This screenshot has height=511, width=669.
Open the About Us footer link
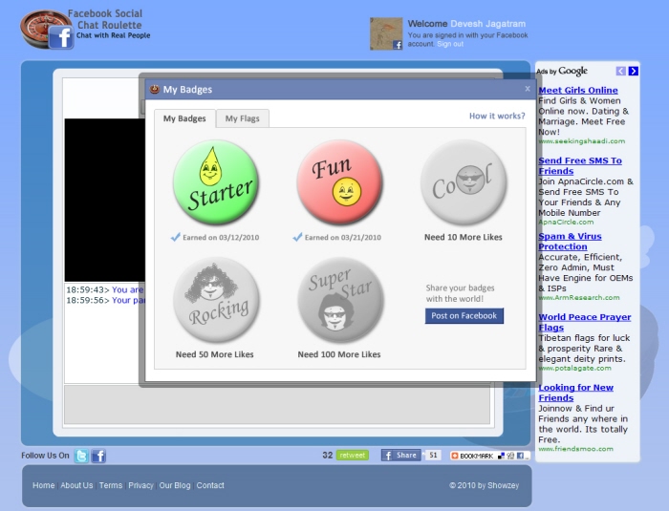coord(76,485)
